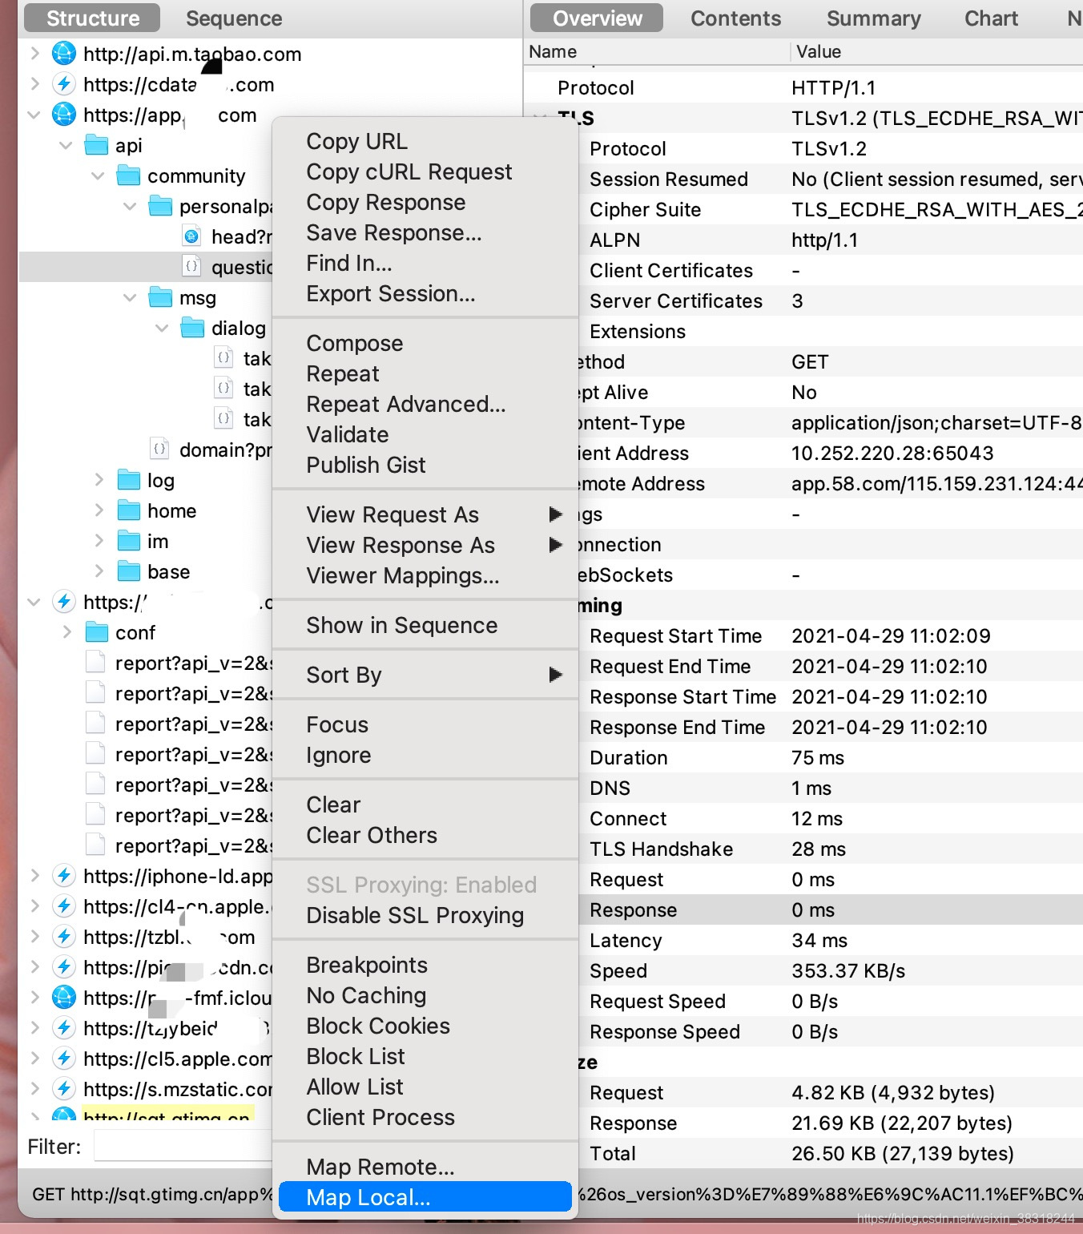Expand the log folder
The height and width of the screenshot is (1234, 1083).
click(99, 480)
